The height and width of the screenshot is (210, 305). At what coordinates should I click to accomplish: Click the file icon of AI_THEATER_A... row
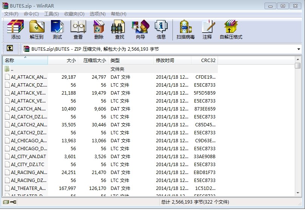8,188
